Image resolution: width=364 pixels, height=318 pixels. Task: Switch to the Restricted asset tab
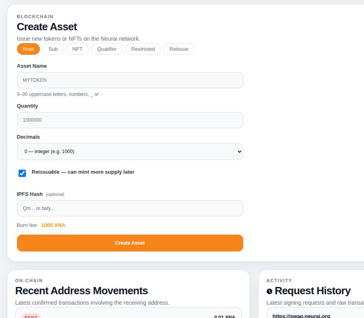pos(143,49)
